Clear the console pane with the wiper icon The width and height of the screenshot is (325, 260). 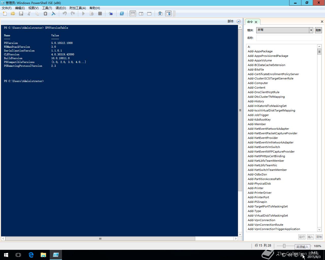click(54, 14)
